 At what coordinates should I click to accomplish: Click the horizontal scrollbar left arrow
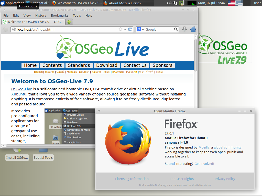coord(4,145)
